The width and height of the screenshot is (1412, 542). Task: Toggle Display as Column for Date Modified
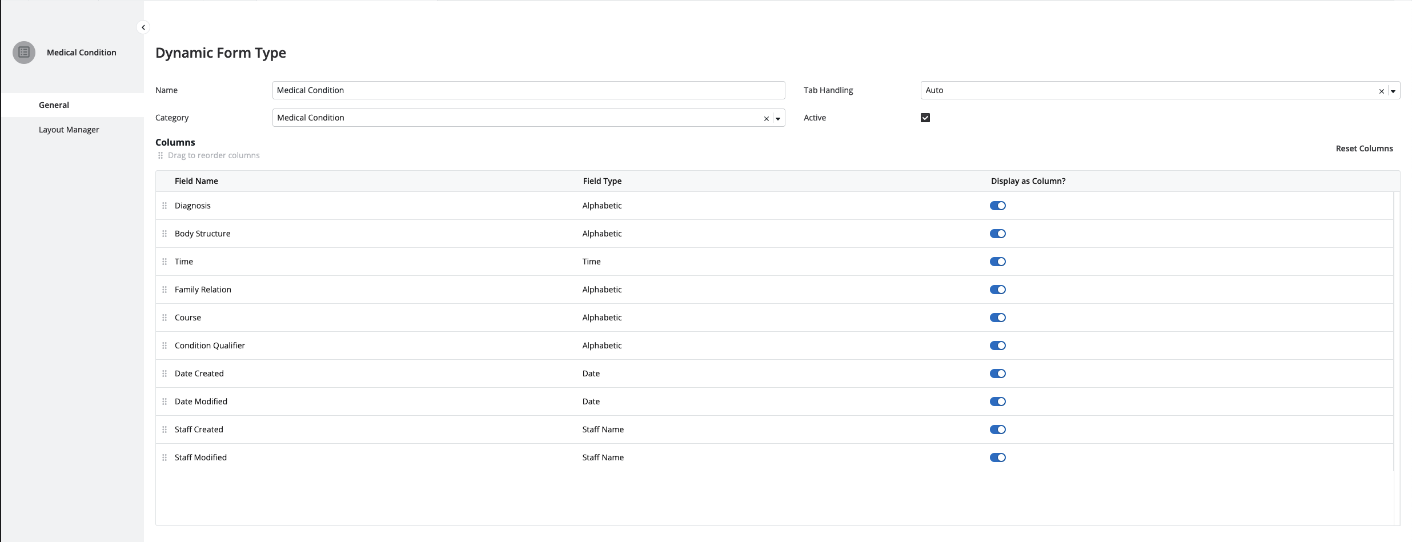click(998, 402)
